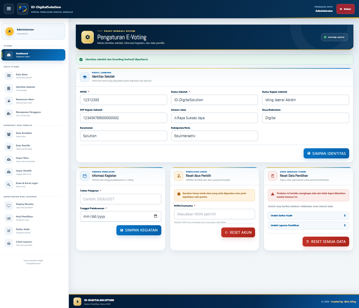Screen dimensions: 359x308
Task: Click the Data Kelas sidebar icon
Action: tap(9, 76)
